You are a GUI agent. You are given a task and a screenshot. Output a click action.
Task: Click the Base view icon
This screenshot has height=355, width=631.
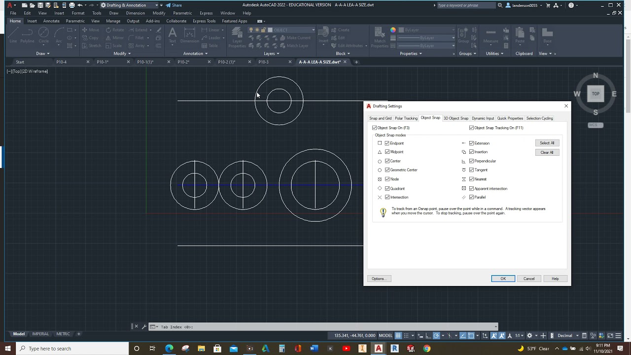tap(547, 35)
